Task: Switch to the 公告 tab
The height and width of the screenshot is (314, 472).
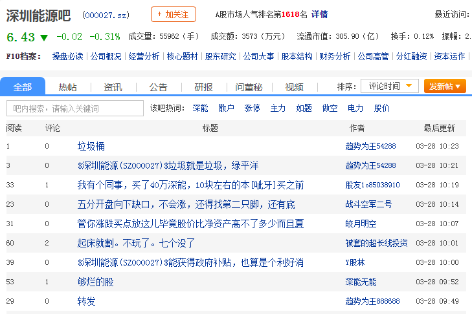Action: pyautogui.click(x=158, y=87)
